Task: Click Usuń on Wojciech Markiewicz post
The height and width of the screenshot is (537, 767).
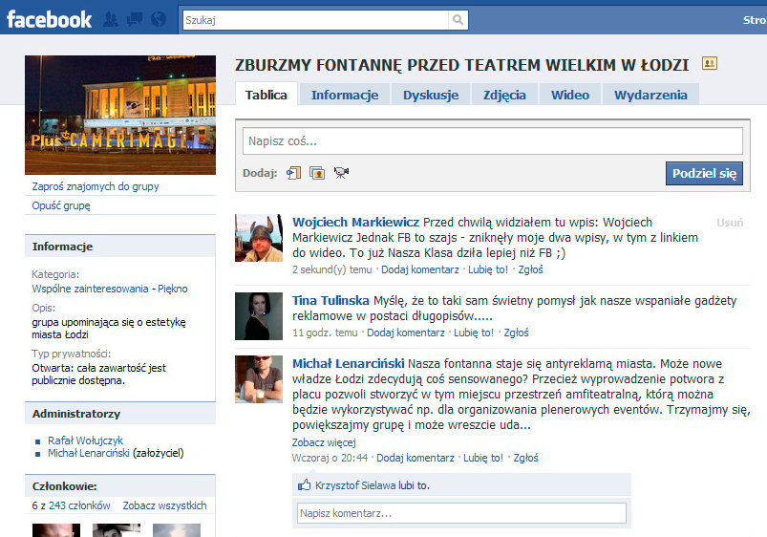Action: [730, 223]
